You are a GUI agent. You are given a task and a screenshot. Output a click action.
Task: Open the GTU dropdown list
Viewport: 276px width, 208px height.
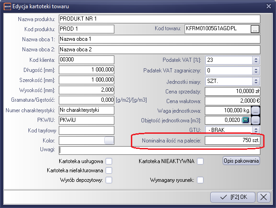tap(256, 130)
